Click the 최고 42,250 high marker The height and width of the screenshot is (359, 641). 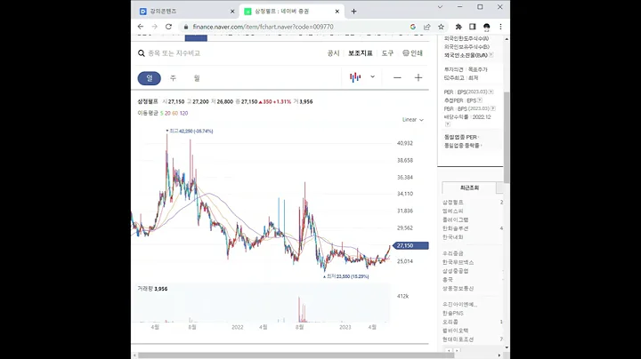coord(190,131)
